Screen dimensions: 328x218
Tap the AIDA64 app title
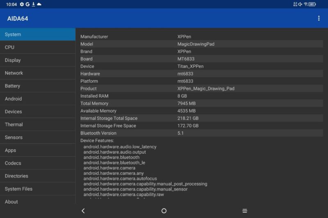(18, 19)
